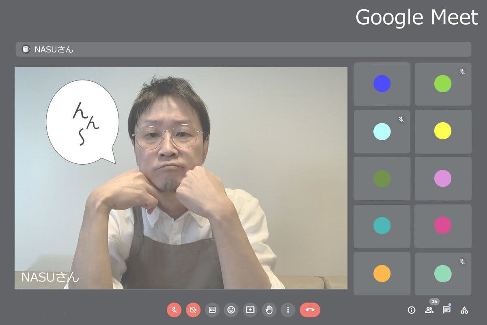Unmute the microphone in the call bar
The image size is (487, 325).
tap(174, 310)
